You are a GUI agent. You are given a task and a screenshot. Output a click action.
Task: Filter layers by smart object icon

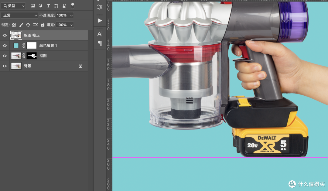64,6
